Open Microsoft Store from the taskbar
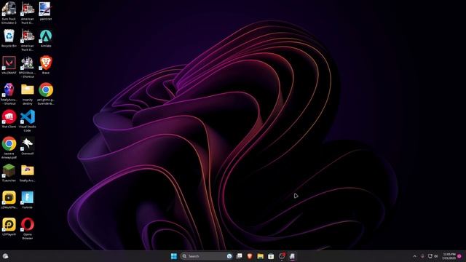Viewport: 466px width, 262px height. (x=271, y=256)
